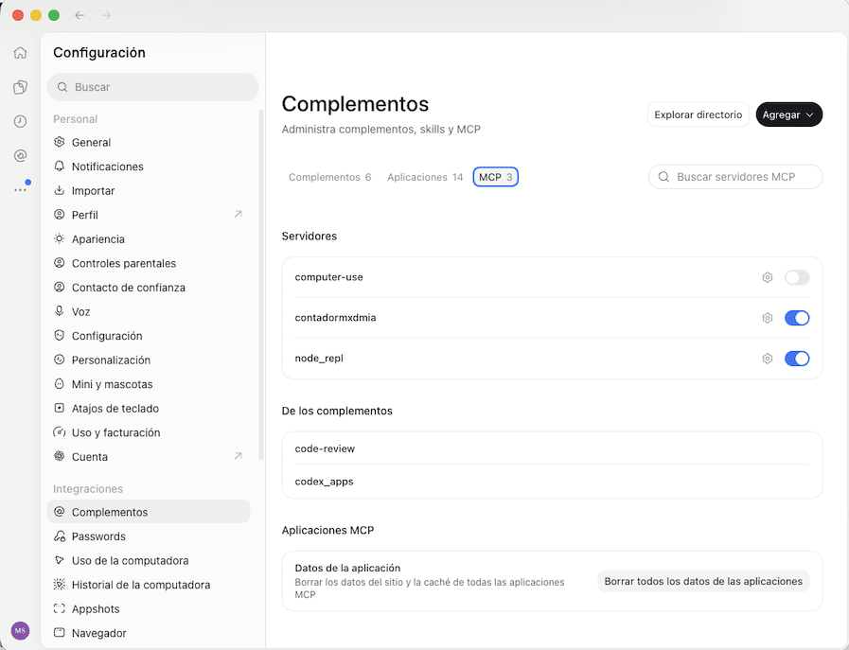Click Borrar todos los datos de las aplicaciones
This screenshot has height=650, width=849.
[703, 581]
